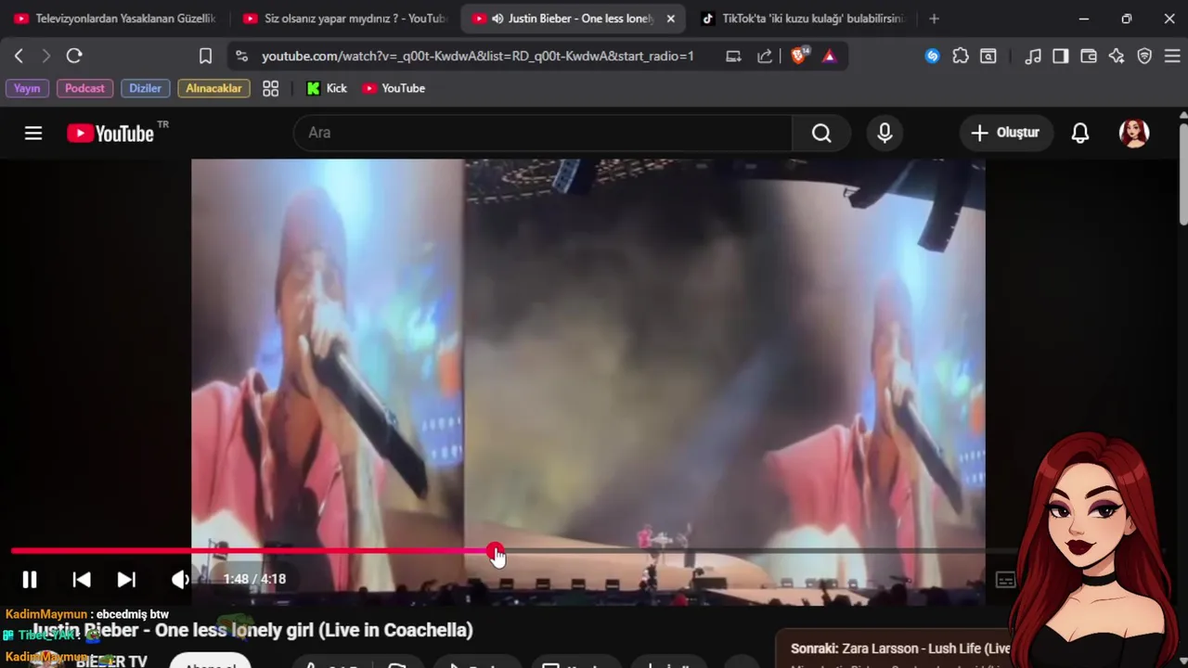Go to previous video in playlist

tap(82, 580)
